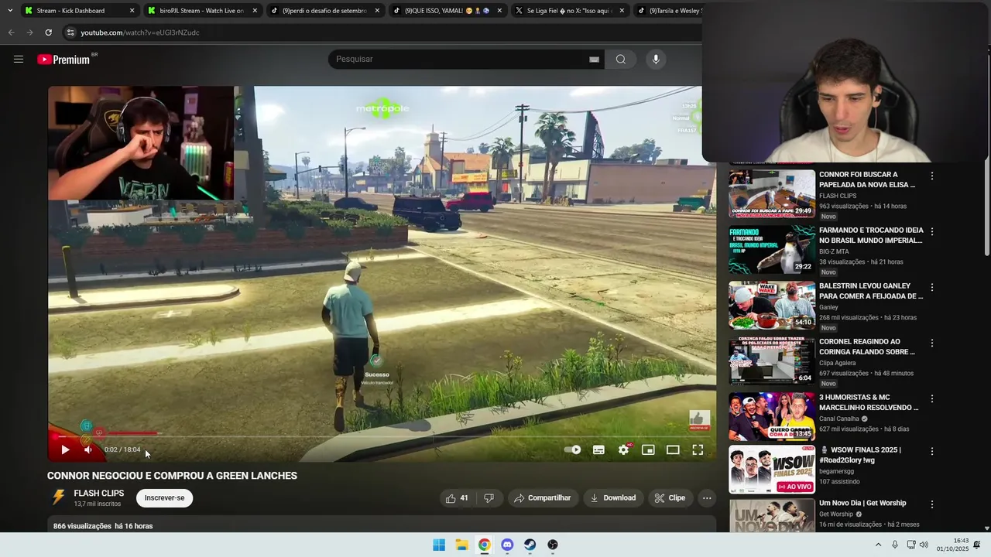Open options menu for 3 HUMORISTAS video
Viewport: 991px width, 557px height.
pyautogui.click(x=932, y=398)
